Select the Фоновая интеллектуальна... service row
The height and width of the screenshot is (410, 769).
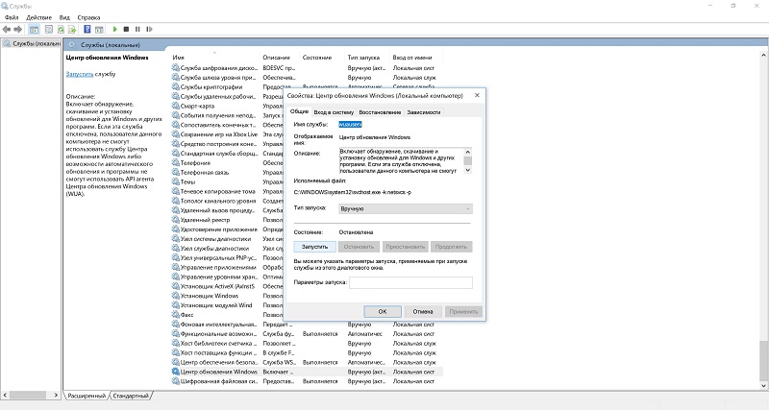pyautogui.click(x=307, y=325)
